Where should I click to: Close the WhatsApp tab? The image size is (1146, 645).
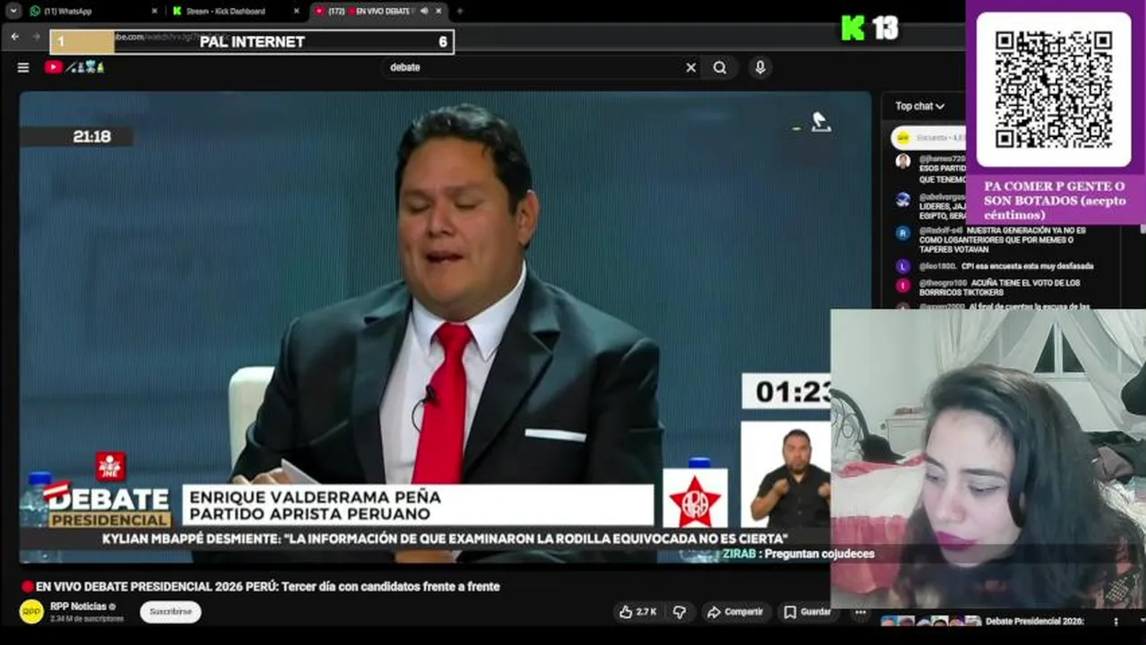point(154,11)
